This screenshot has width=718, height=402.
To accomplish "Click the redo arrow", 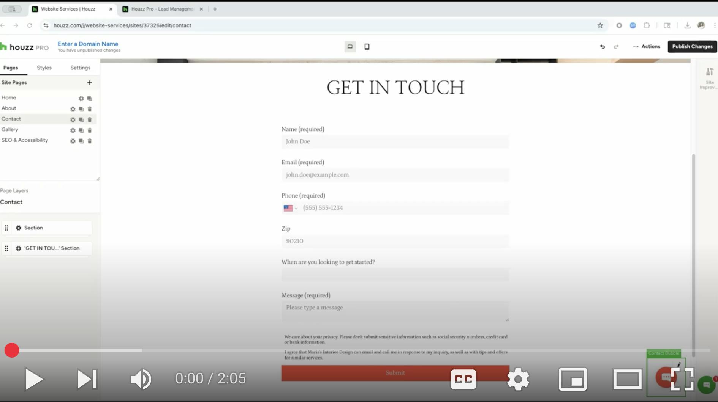I will point(616,46).
